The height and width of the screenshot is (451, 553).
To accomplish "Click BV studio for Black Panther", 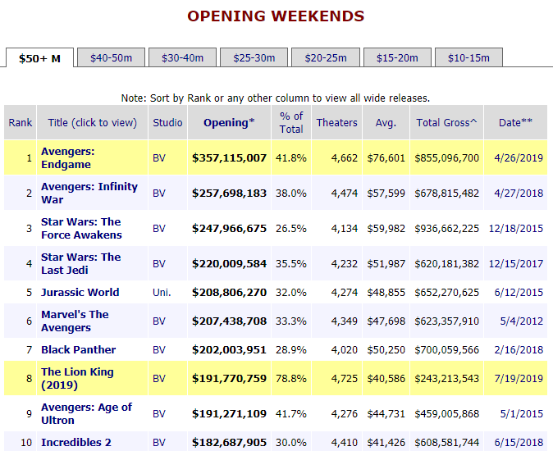I will (x=159, y=350).
